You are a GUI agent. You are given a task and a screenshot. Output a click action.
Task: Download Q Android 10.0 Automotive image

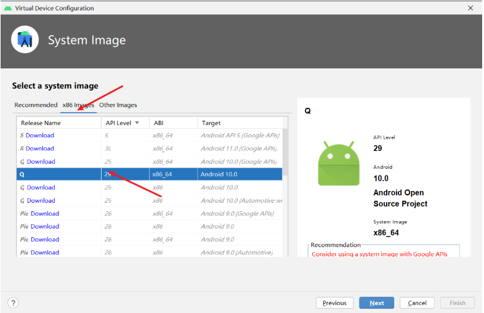click(41, 200)
